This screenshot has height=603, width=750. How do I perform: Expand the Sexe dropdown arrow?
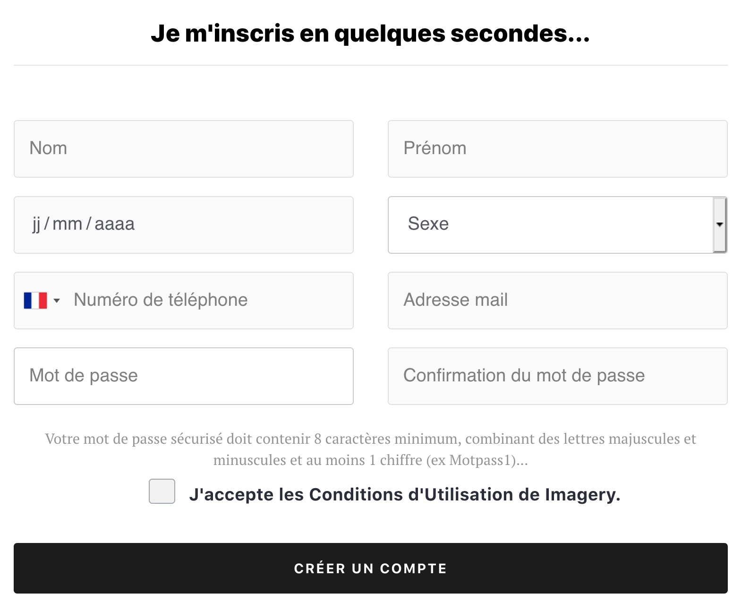(x=719, y=224)
